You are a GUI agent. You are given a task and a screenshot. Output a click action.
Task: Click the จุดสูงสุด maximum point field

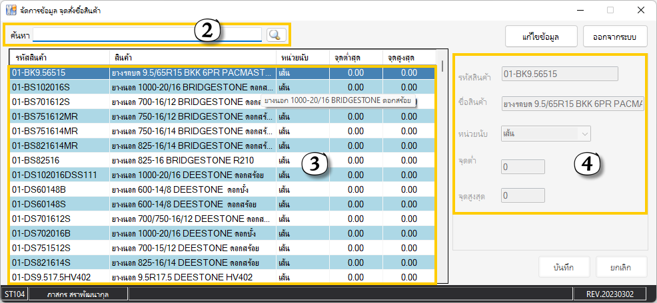tap(523, 195)
